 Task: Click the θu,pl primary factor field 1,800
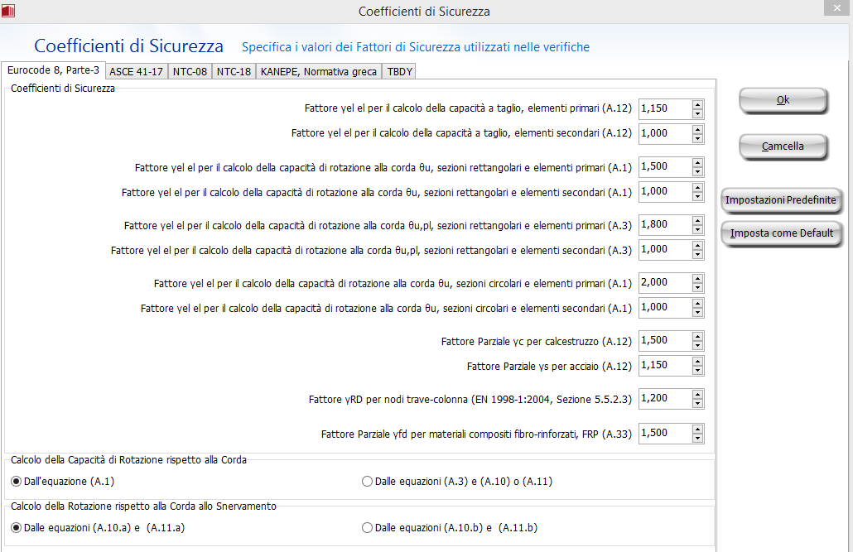tap(664, 224)
